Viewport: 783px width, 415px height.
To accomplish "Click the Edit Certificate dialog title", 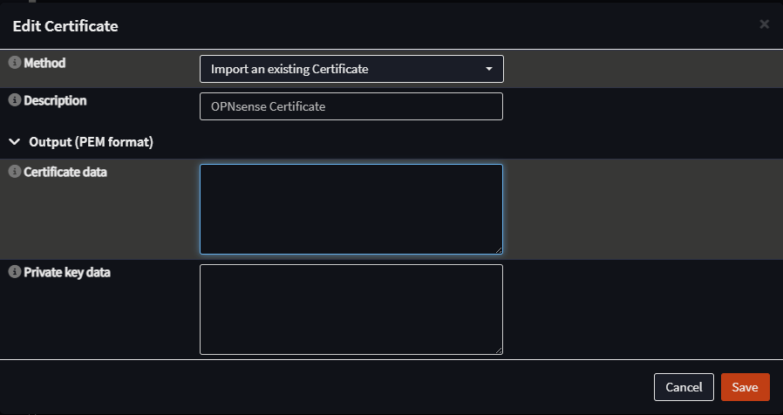I will [65, 26].
